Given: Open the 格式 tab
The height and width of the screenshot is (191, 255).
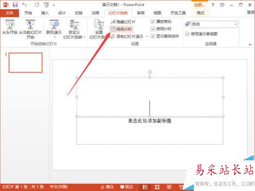Looking at the screenshot, I should click(200, 13).
